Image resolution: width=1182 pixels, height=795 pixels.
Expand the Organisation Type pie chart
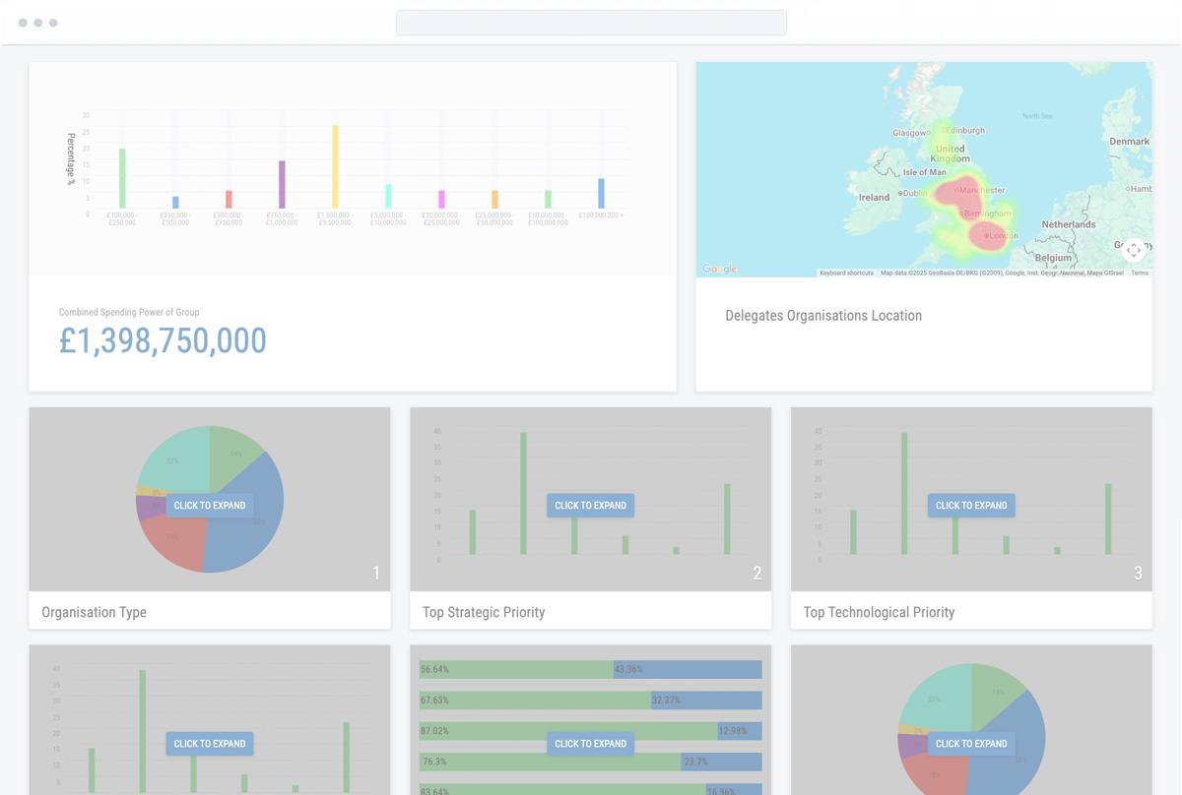pyautogui.click(x=210, y=506)
